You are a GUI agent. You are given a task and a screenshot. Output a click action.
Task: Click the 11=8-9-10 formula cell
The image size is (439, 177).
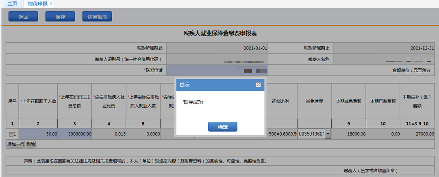[x=417, y=123]
